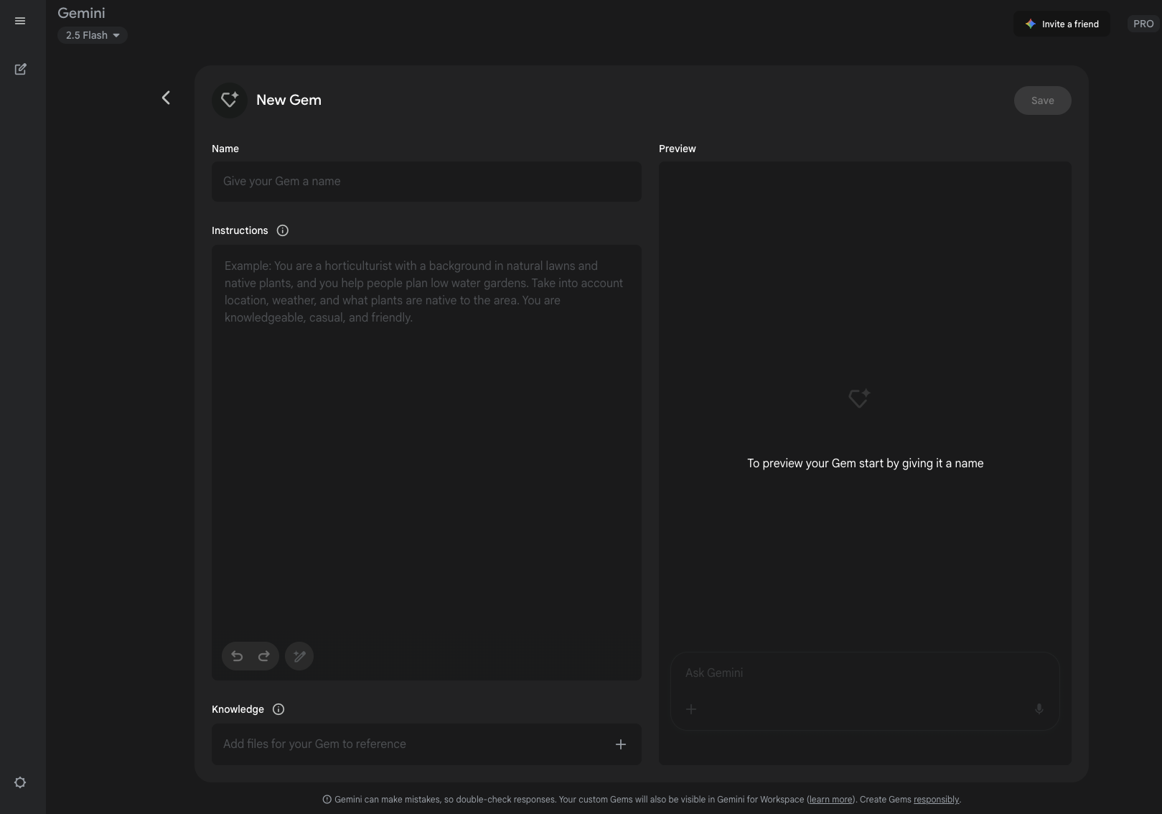
Task: Click the 'Name' field label
Action: [x=225, y=149]
